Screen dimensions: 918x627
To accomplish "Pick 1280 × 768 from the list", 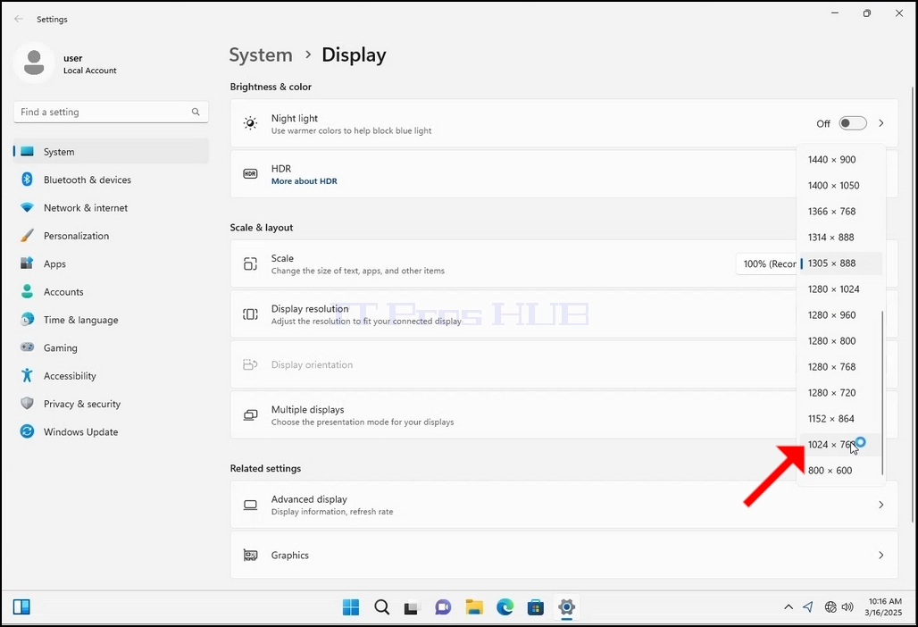I will coord(840,367).
